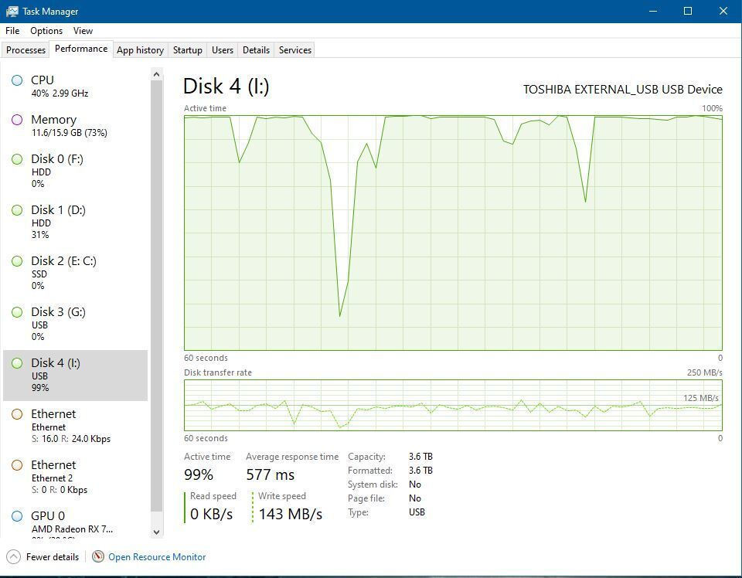Open Resource Monitor link
This screenshot has height=578, width=742.
[x=157, y=556]
